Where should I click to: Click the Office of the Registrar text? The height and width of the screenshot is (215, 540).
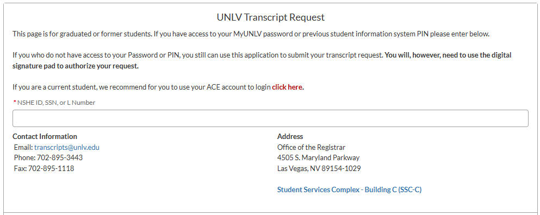(x=311, y=147)
